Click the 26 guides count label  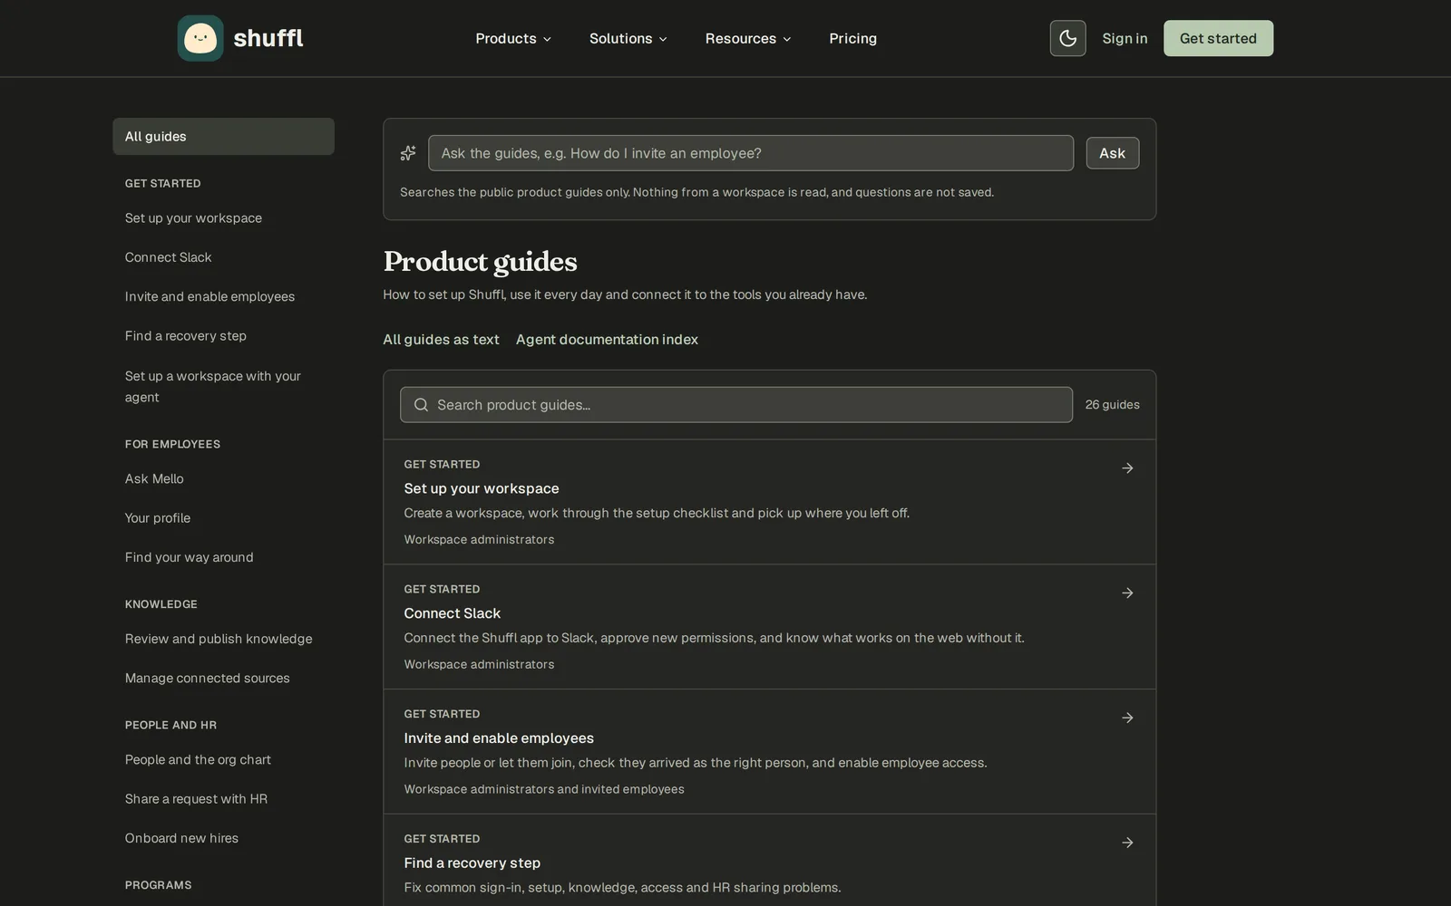1113,405
